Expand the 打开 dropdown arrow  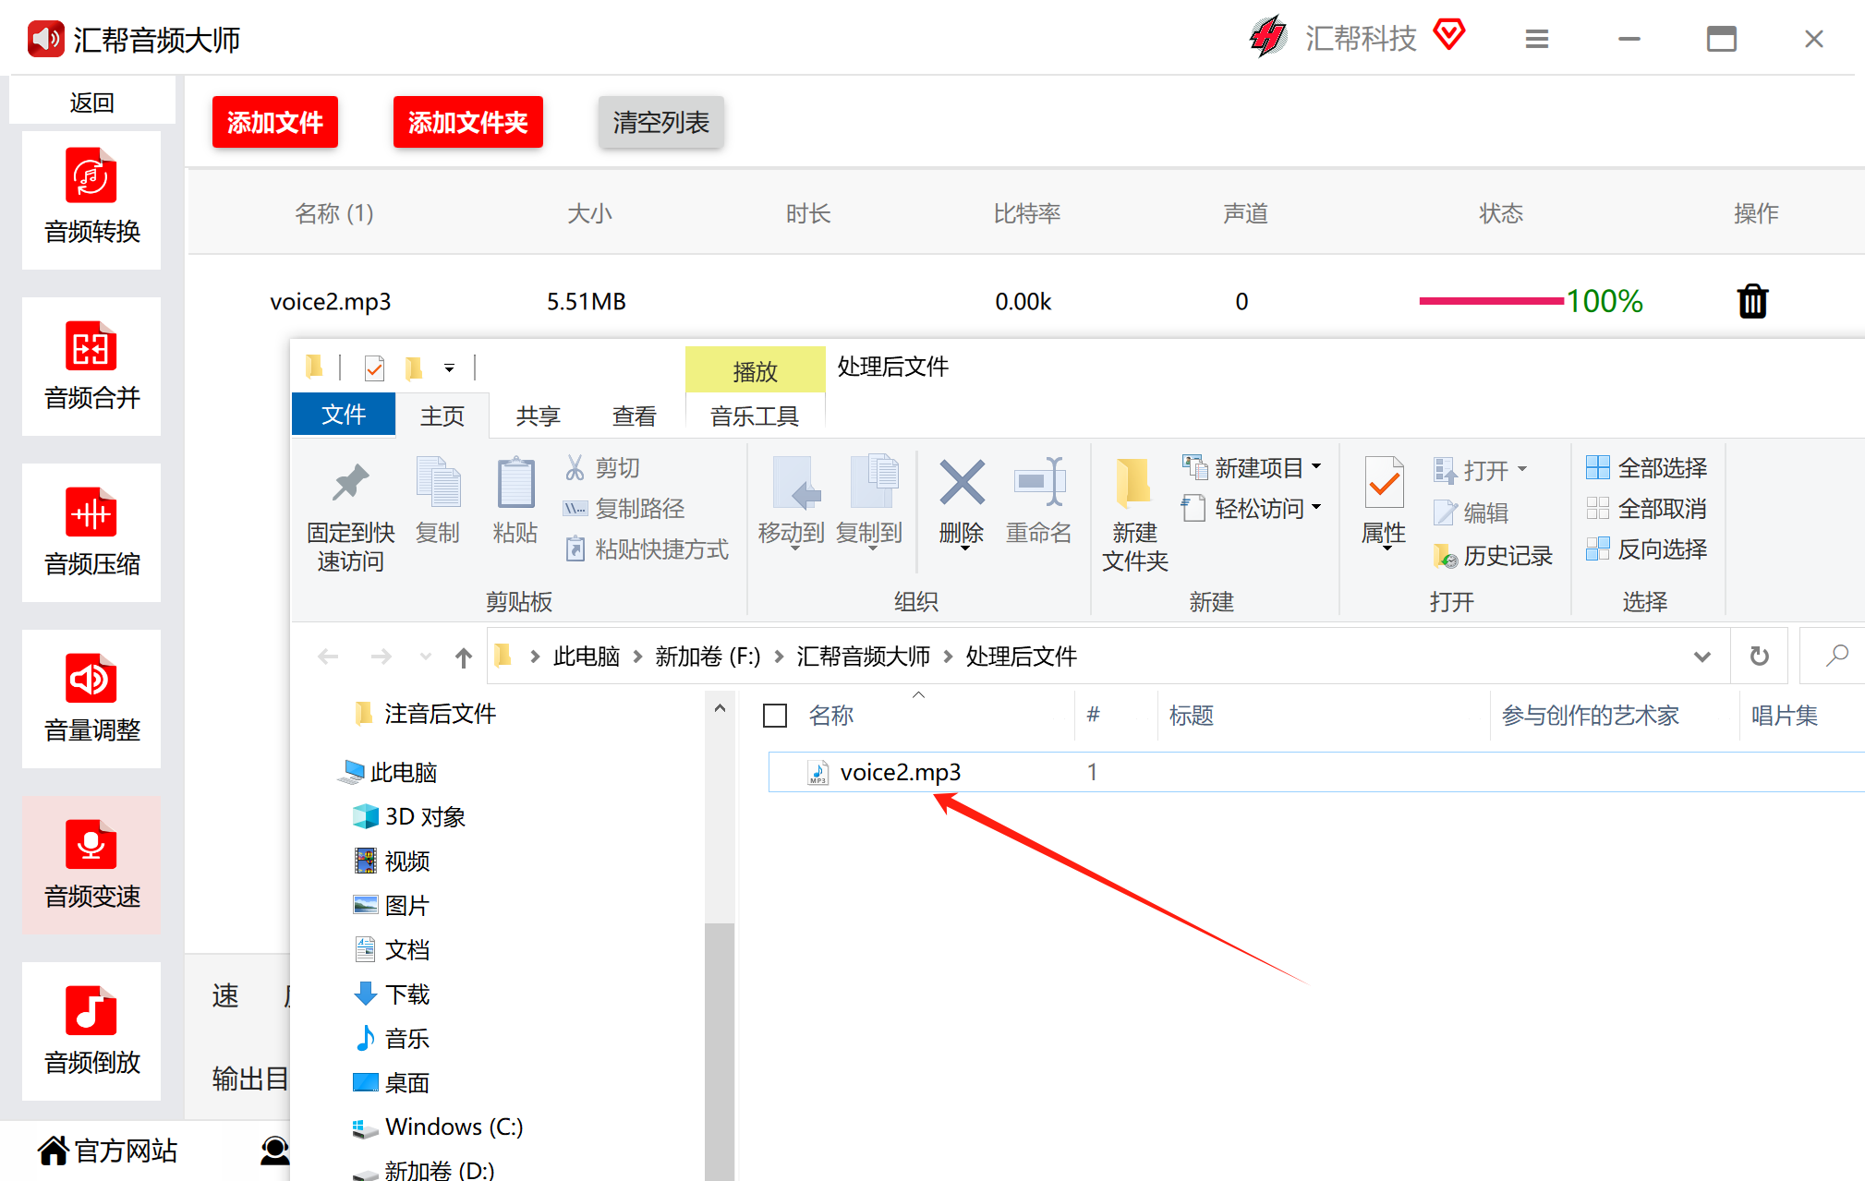[x=1522, y=469]
